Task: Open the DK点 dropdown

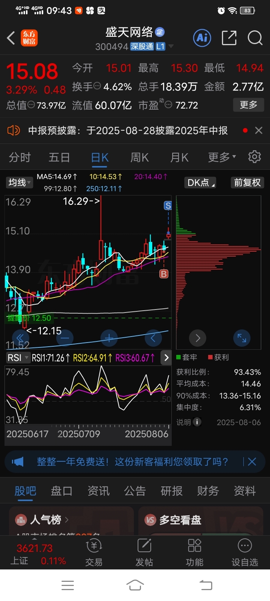Action: [x=201, y=183]
